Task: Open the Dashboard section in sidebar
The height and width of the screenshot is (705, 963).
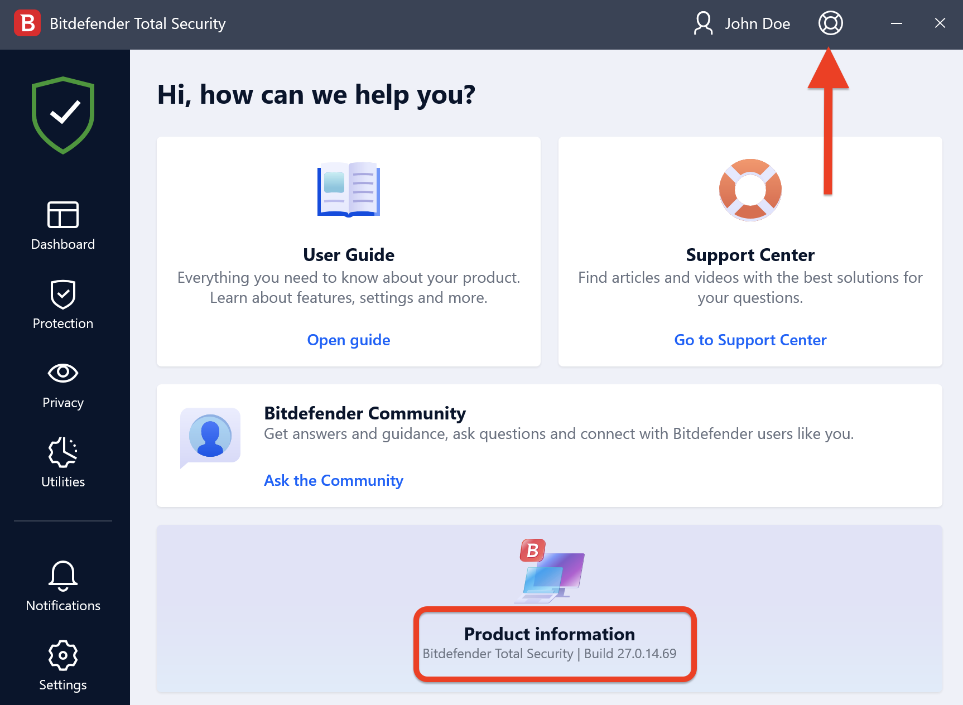Action: [63, 226]
